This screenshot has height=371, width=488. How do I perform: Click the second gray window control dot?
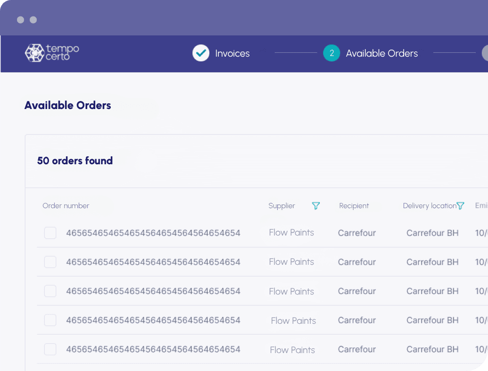click(33, 20)
